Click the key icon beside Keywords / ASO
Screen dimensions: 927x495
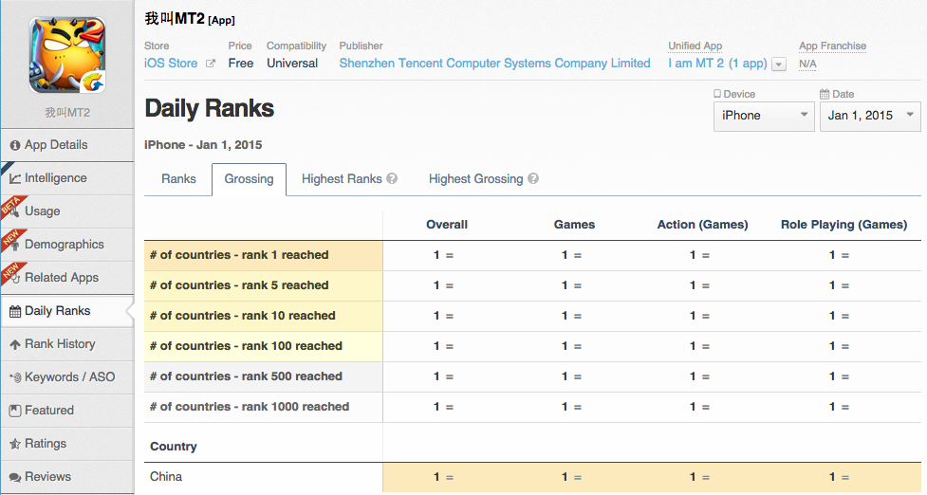(x=15, y=377)
